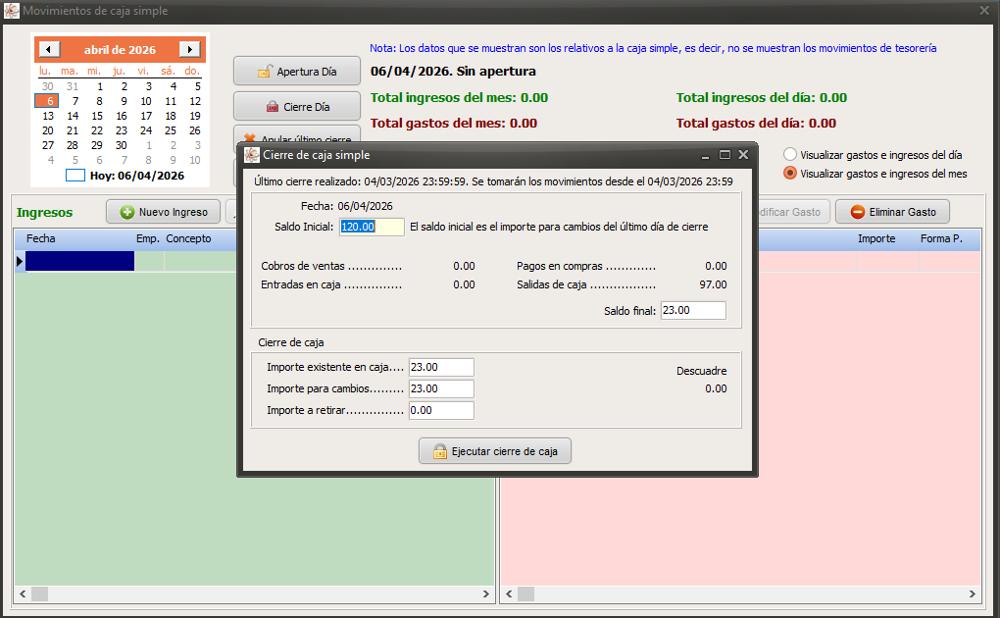This screenshot has height=618, width=1000.
Task: Close the Movimientos de caja simple window
Action: coord(984,10)
